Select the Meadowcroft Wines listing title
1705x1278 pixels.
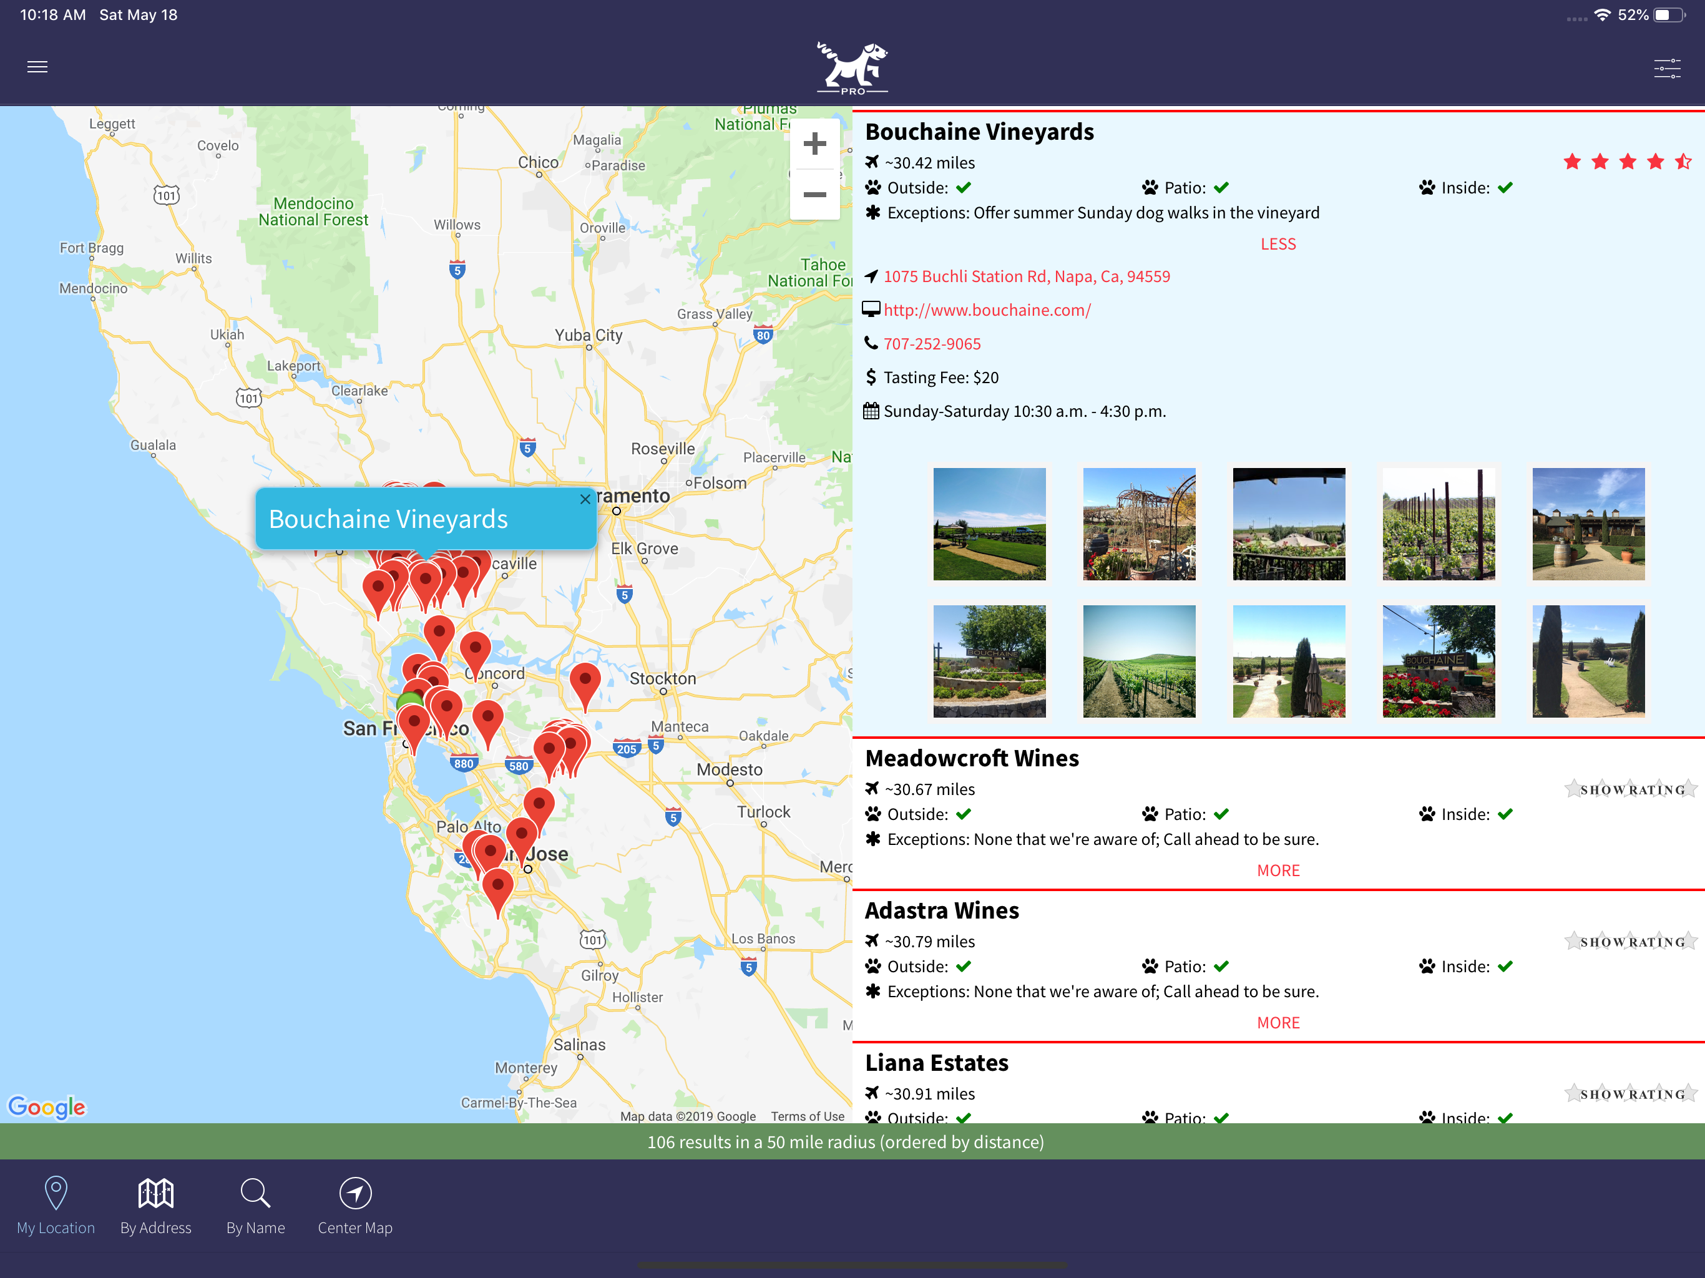(972, 758)
